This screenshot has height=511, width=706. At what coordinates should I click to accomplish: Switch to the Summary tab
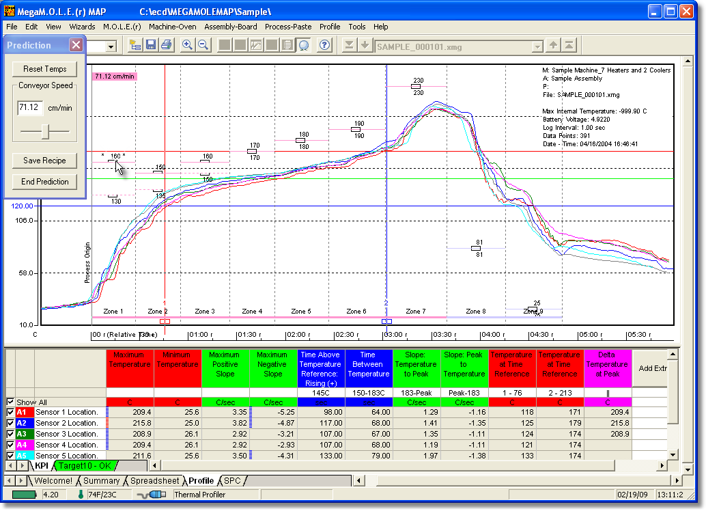(x=101, y=481)
